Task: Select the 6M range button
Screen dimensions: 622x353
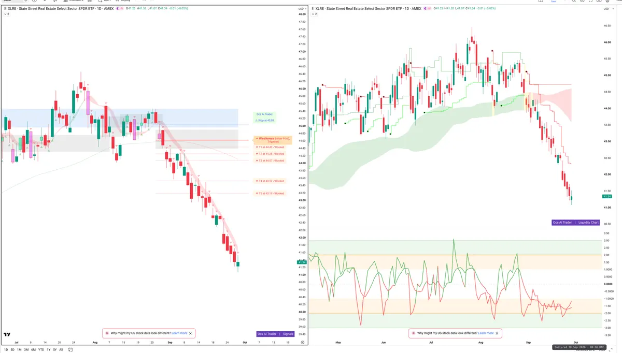Action: pyautogui.click(x=34, y=350)
